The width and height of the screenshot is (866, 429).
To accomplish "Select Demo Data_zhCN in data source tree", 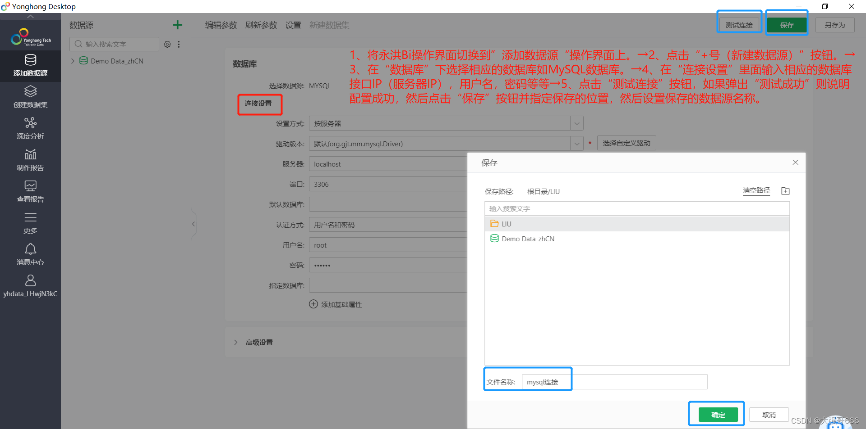I will tap(117, 61).
